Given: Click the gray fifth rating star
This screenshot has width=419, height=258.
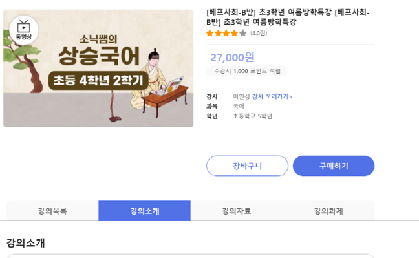Looking at the screenshot, I should pyautogui.click(x=243, y=33).
